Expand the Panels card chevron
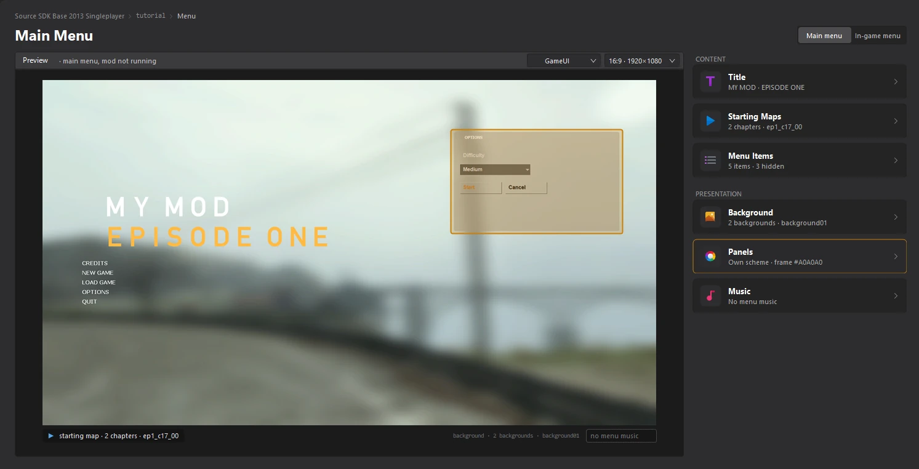Image resolution: width=919 pixels, height=469 pixels. pyautogui.click(x=896, y=257)
